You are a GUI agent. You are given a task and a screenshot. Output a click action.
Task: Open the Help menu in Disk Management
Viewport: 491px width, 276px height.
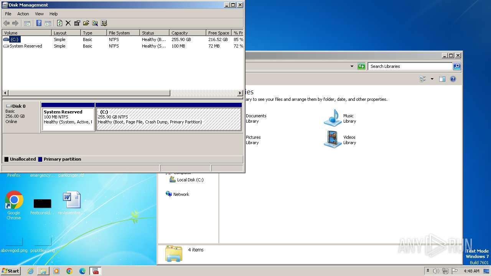[x=54, y=14]
